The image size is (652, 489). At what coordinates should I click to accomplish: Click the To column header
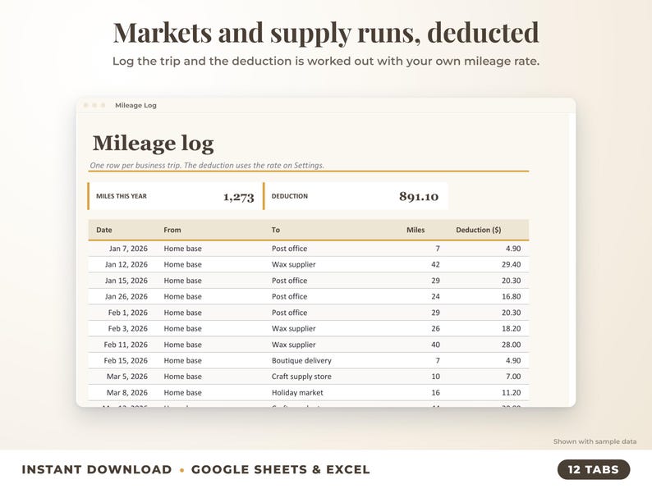coord(276,230)
